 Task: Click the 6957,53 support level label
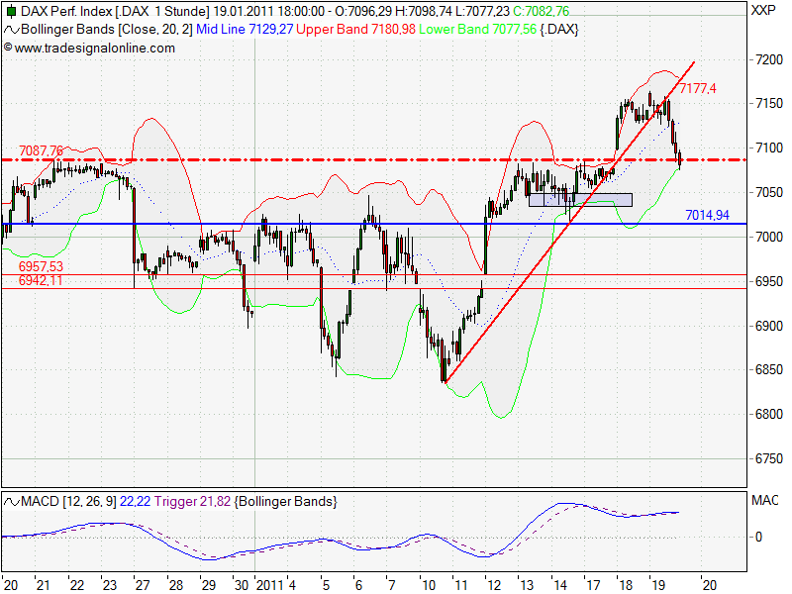pos(42,267)
